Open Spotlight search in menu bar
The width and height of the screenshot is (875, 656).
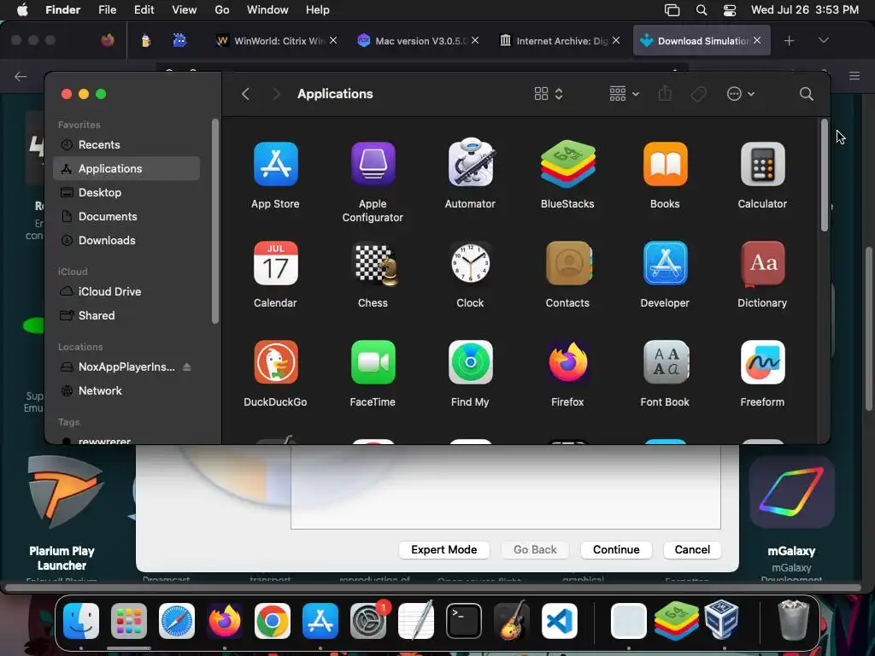click(x=702, y=10)
